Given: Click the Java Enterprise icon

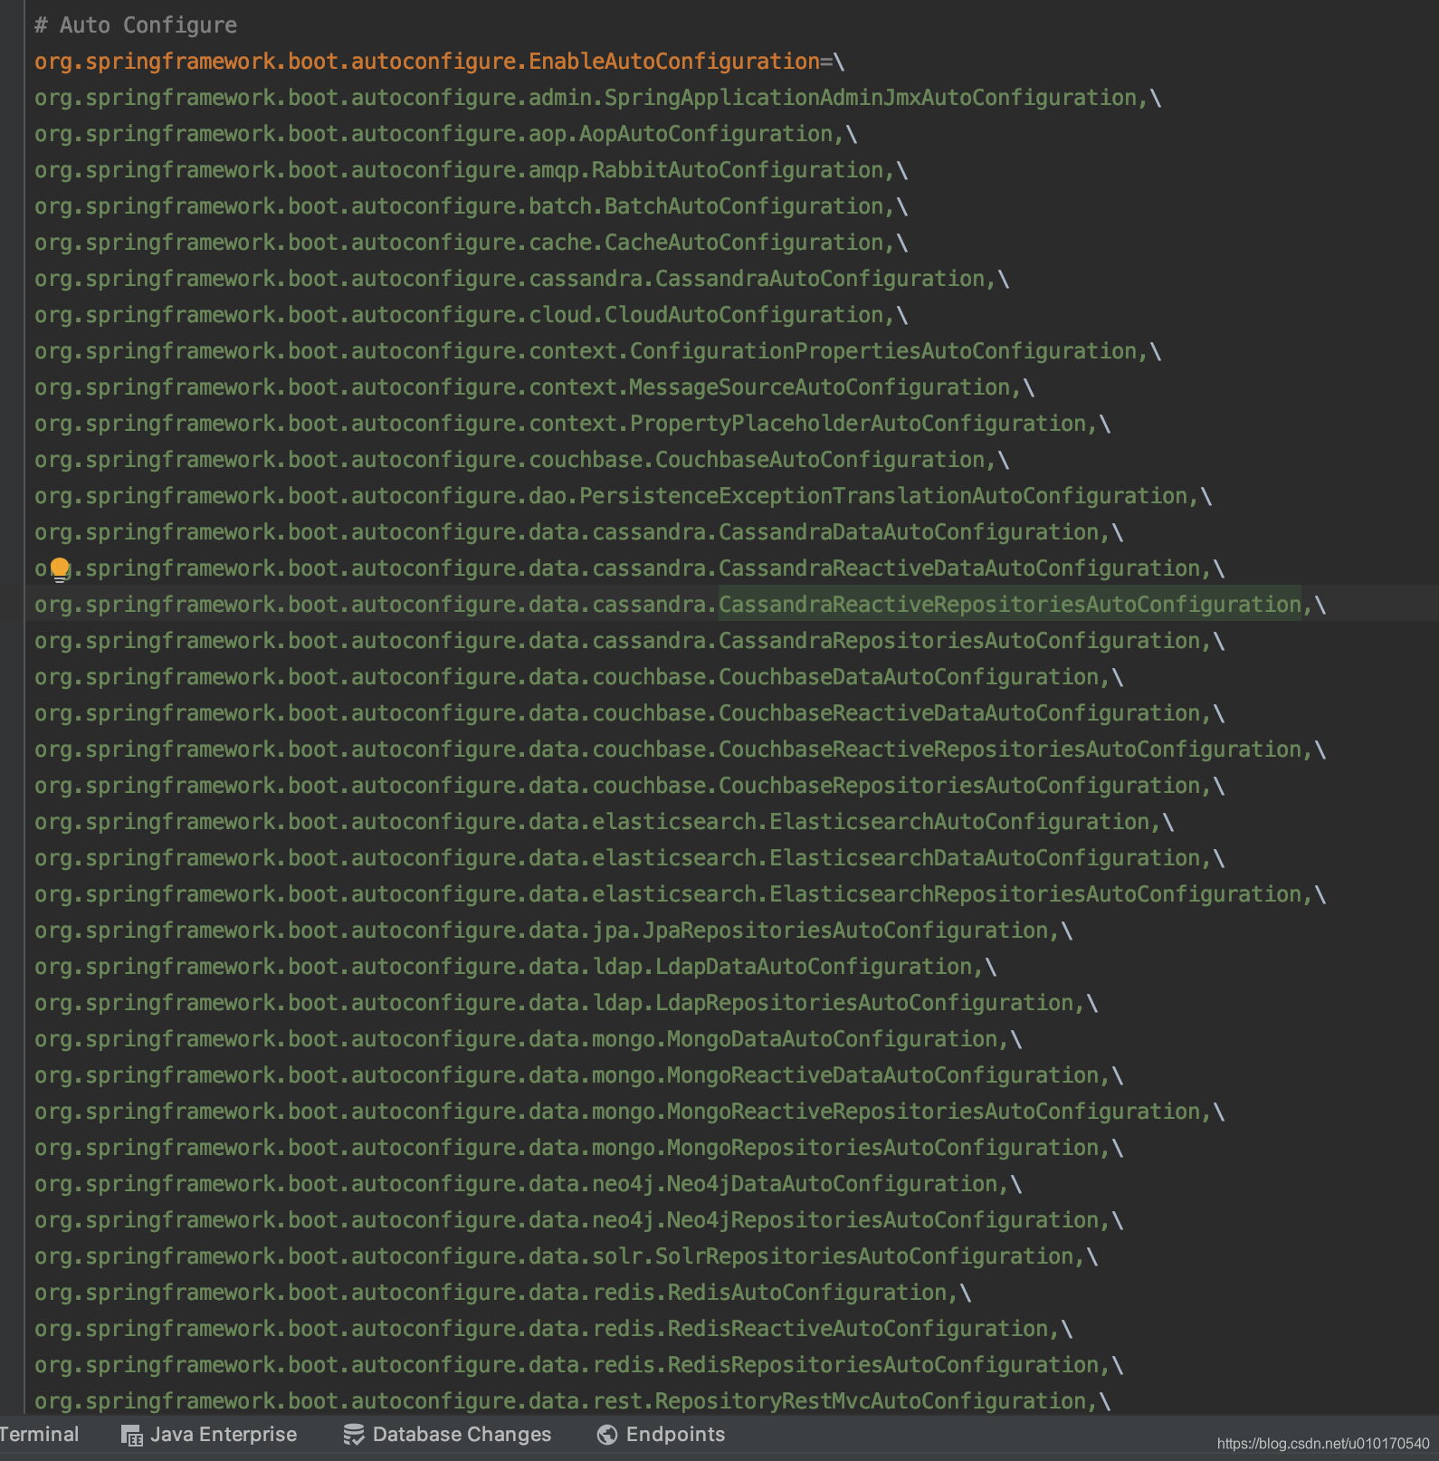Looking at the screenshot, I should [x=132, y=1436].
